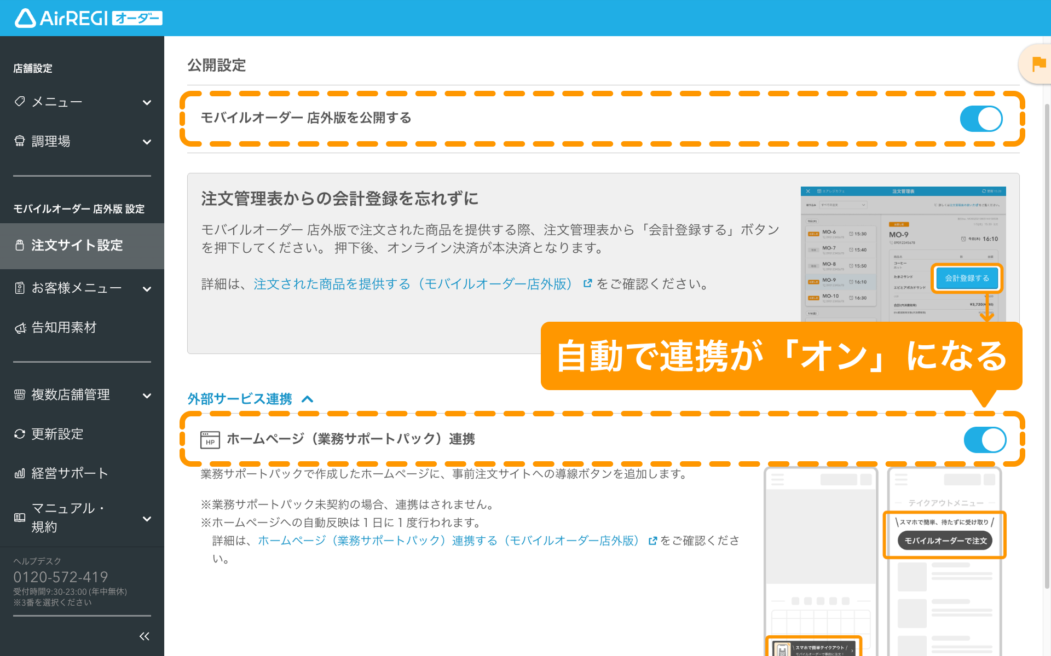Click the 注文管理表からの会計登録を忘れずに heading
1051x656 pixels.
tap(339, 198)
